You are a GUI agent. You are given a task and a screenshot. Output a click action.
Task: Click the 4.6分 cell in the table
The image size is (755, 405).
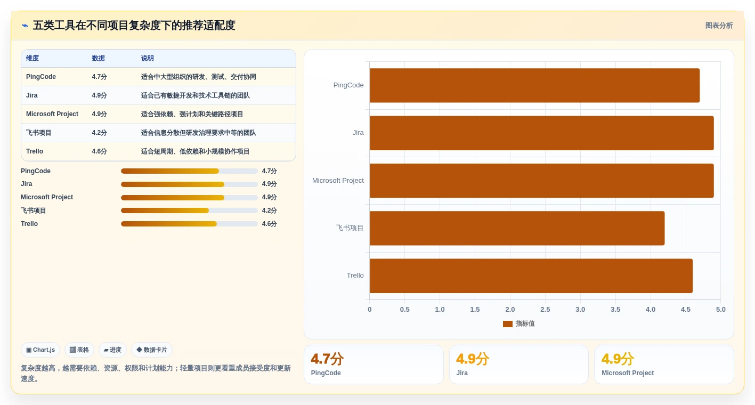tap(99, 151)
